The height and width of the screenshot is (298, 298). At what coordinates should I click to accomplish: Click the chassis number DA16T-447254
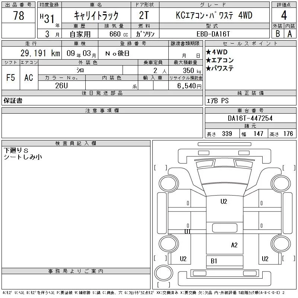(250, 118)
